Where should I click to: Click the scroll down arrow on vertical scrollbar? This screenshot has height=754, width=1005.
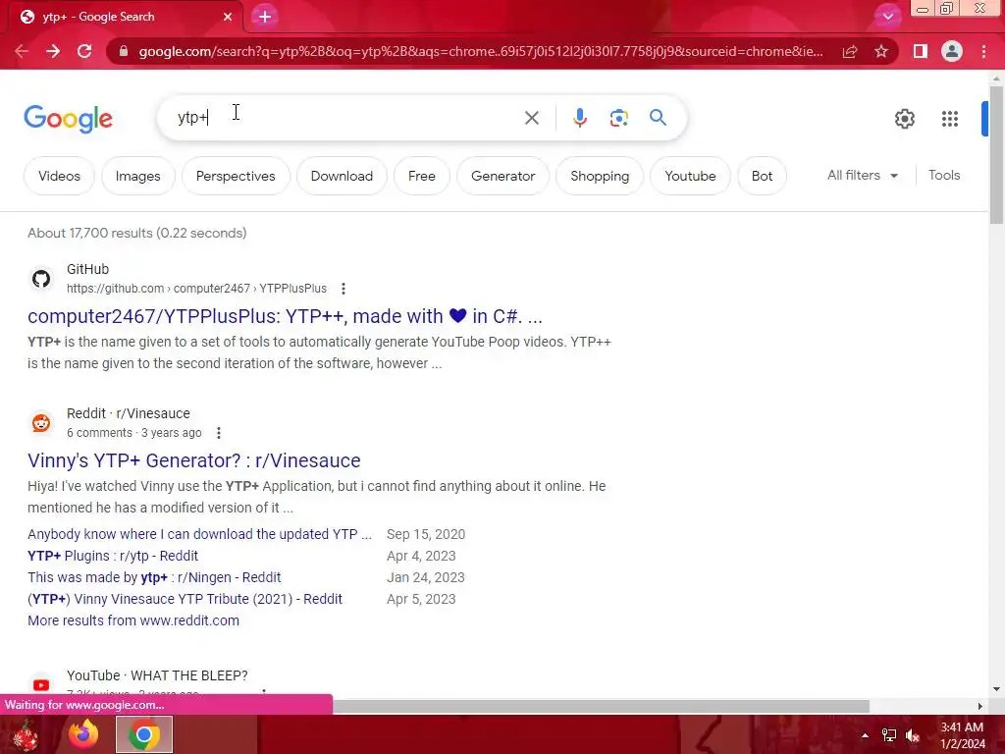[996, 689]
